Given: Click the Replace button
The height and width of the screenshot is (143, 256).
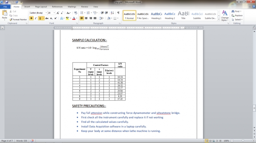Looking at the screenshot, I should 237,15.
